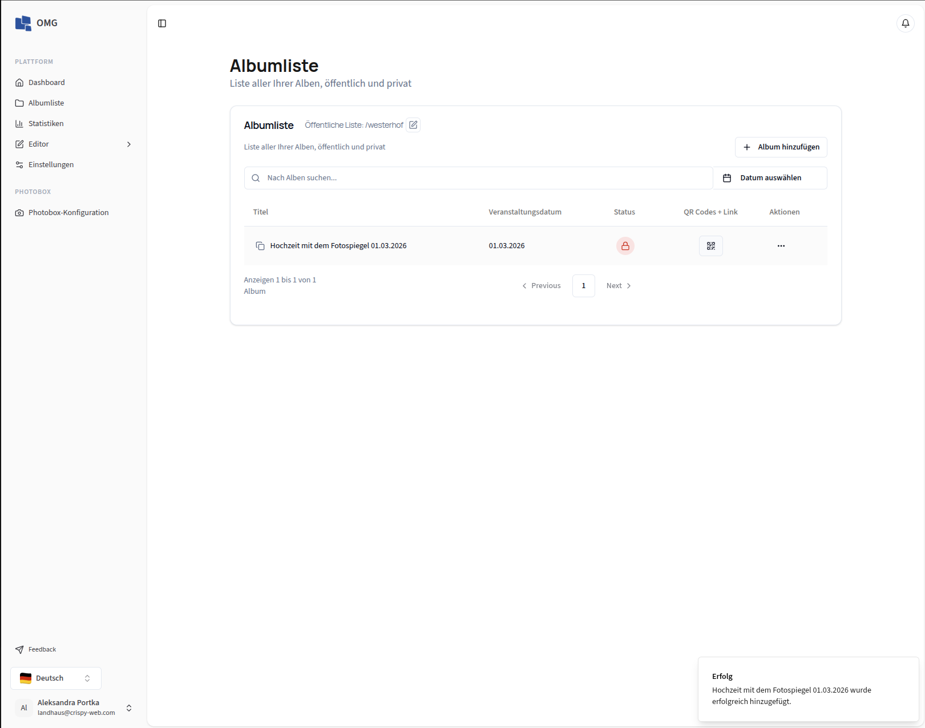The width and height of the screenshot is (925, 728).
Task: Focus the Nach Alben suchen field
Action: tap(479, 178)
